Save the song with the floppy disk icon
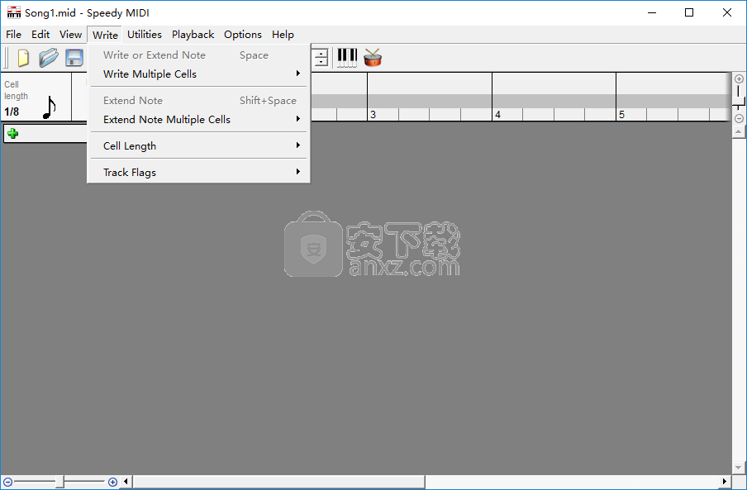This screenshot has width=747, height=490. [74, 58]
